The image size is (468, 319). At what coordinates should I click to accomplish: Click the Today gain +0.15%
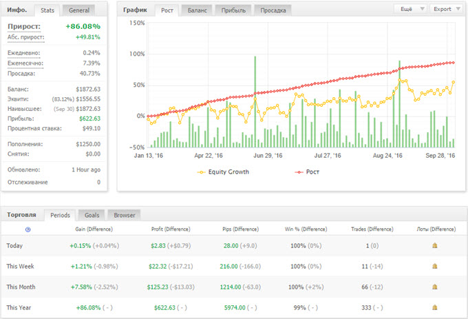81,245
